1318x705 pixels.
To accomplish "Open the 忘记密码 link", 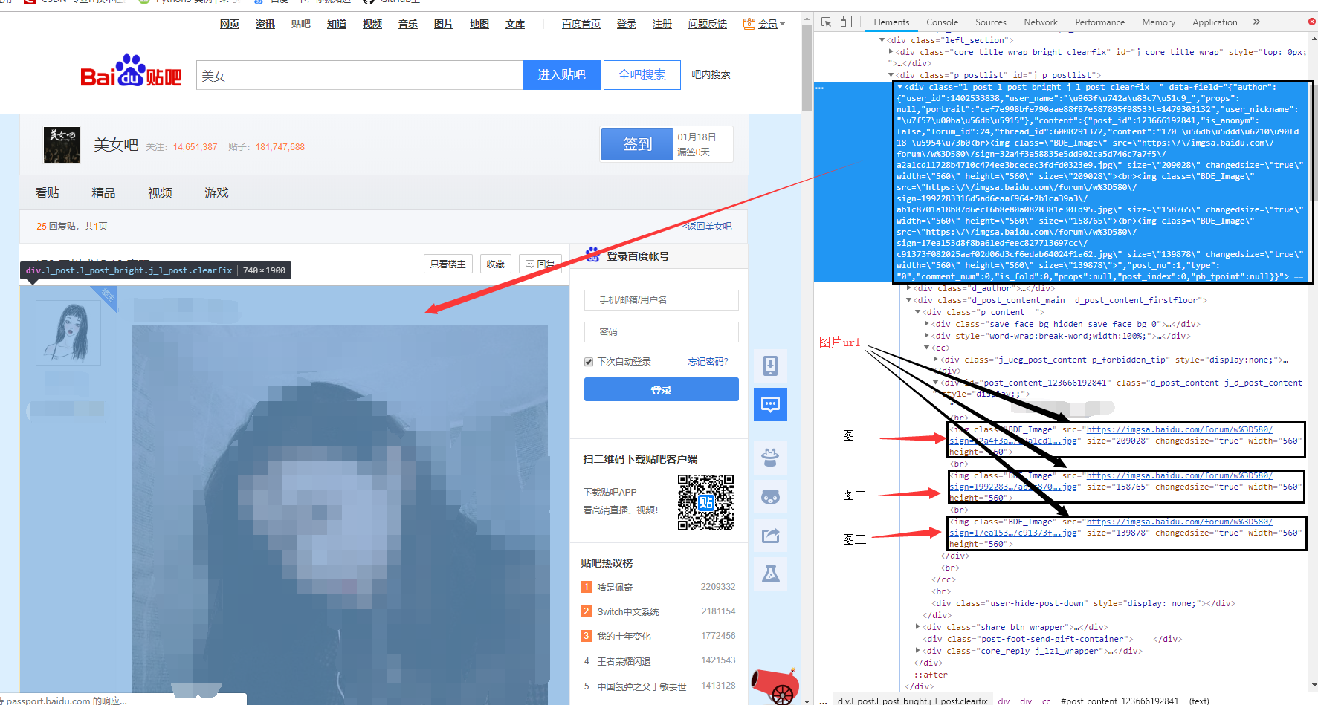I will 708,362.
